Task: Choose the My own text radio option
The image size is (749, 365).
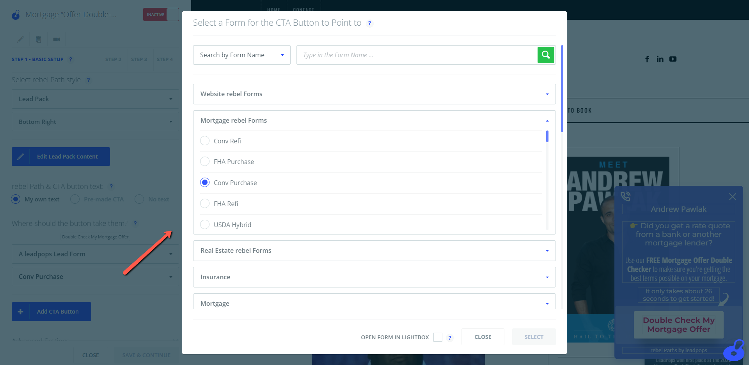Action: pos(16,199)
